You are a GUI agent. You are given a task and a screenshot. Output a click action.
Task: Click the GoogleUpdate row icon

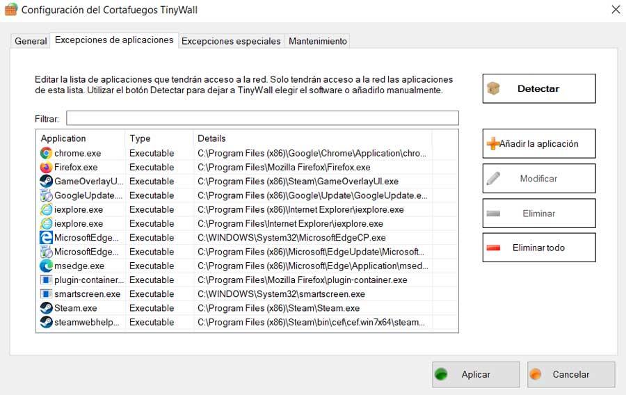47,195
